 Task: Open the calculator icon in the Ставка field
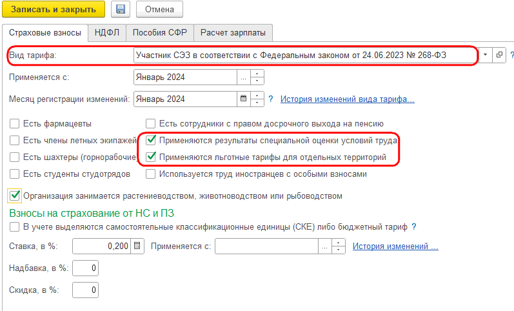point(137,246)
